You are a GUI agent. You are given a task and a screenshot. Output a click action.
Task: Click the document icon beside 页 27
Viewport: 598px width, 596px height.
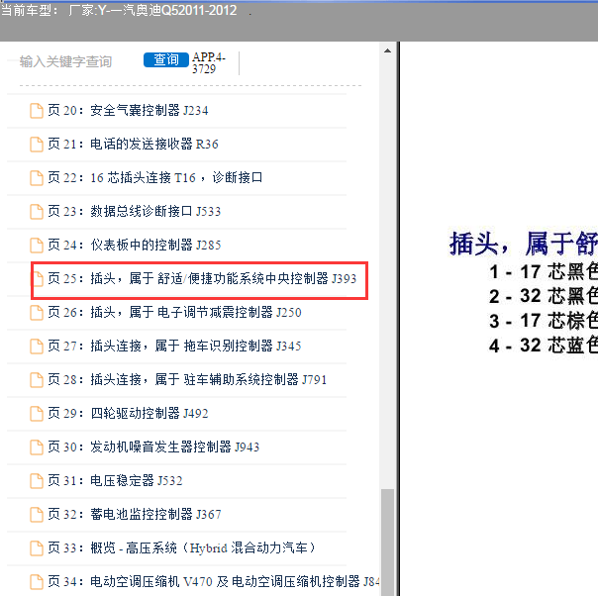37,347
